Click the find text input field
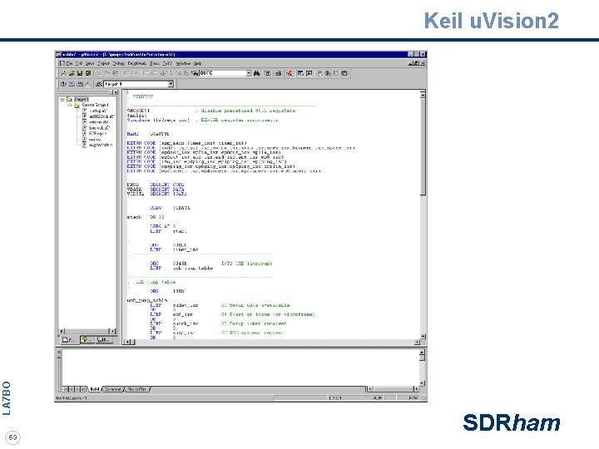The width and height of the screenshot is (599, 449). click(222, 73)
